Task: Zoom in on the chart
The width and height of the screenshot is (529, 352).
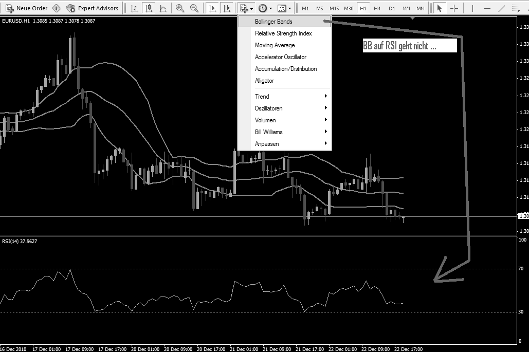Action: [x=180, y=8]
